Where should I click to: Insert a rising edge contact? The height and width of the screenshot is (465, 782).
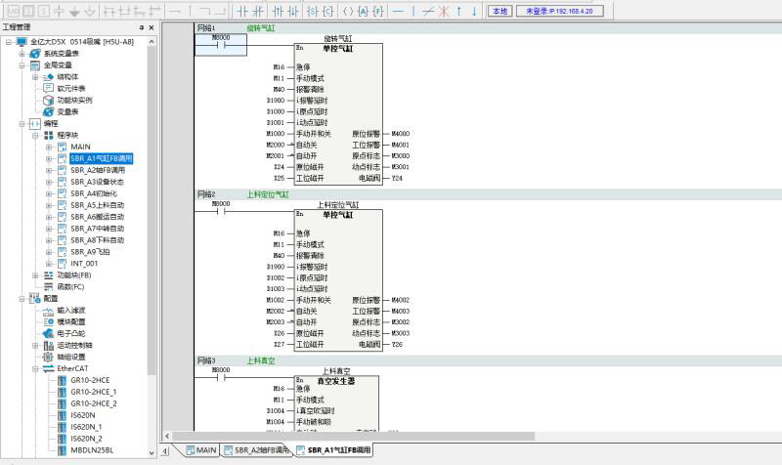click(278, 11)
